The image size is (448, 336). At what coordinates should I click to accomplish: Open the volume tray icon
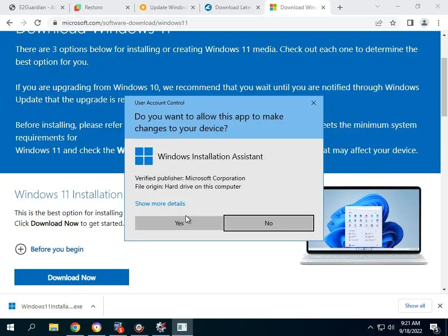391,327
